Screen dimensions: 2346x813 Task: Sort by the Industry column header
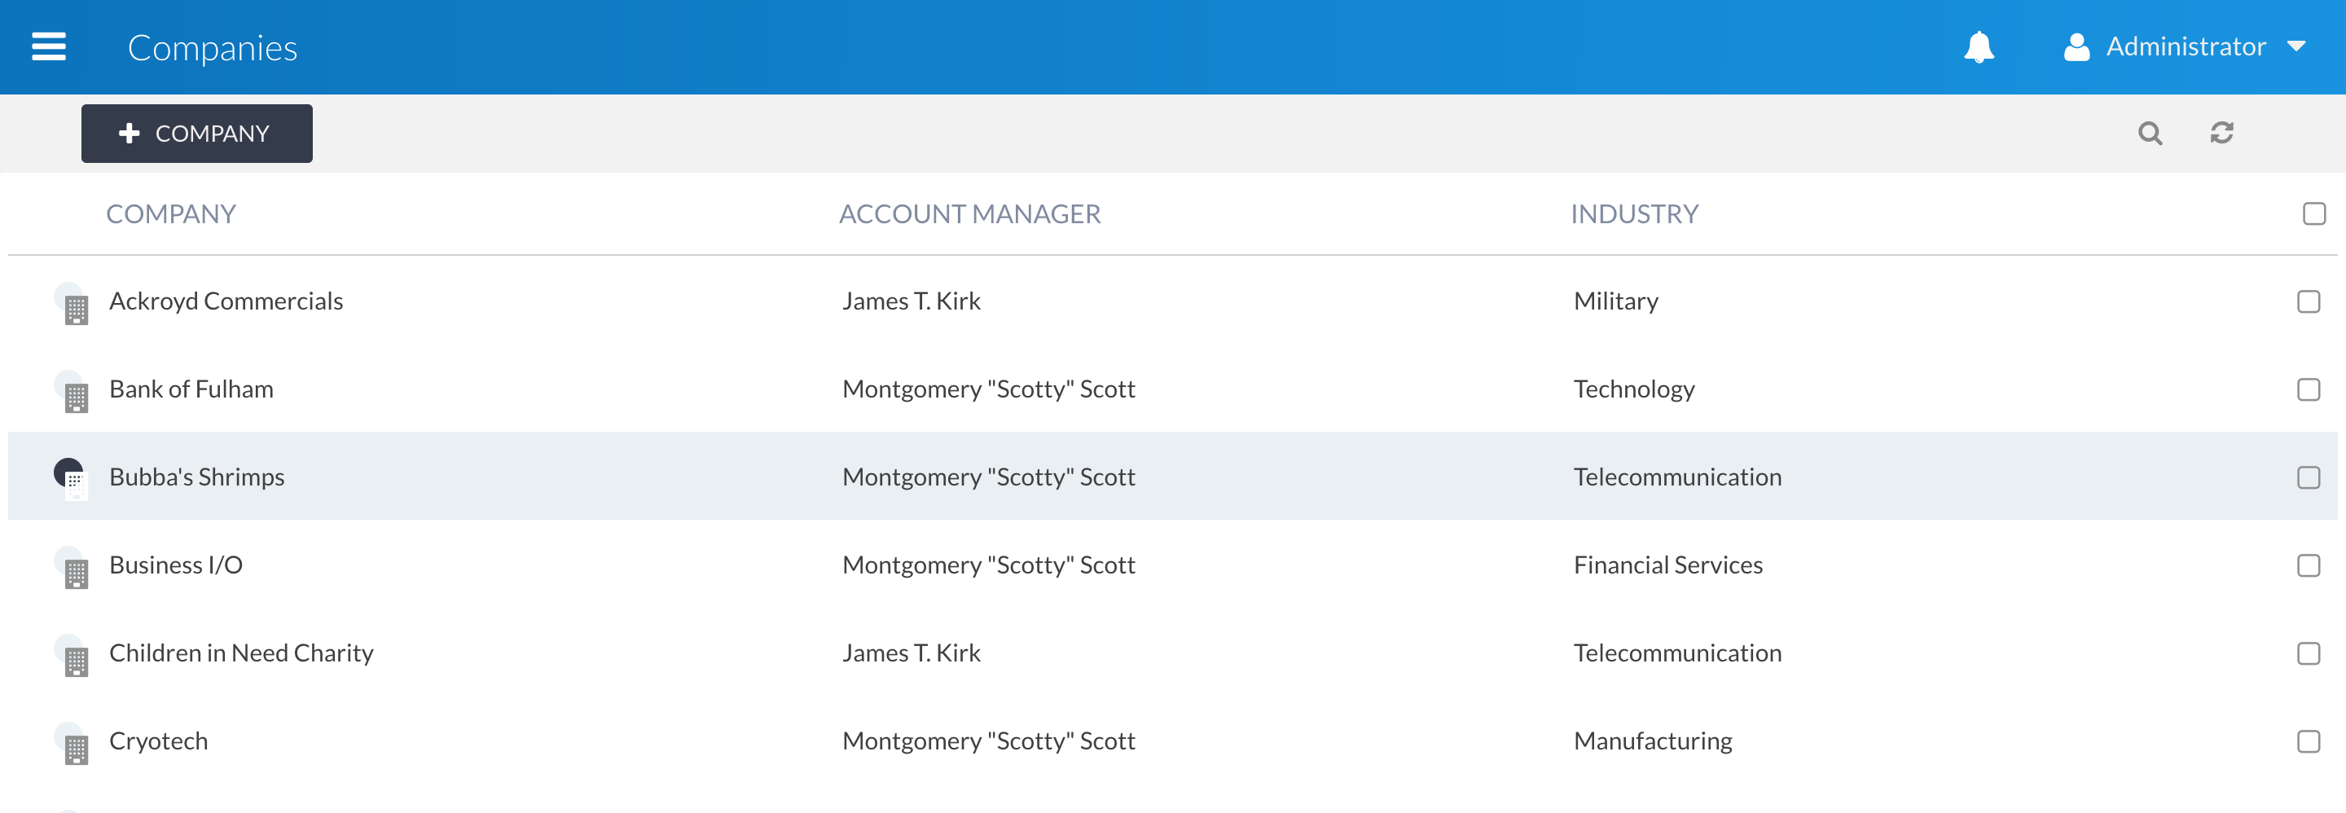pos(1634,214)
